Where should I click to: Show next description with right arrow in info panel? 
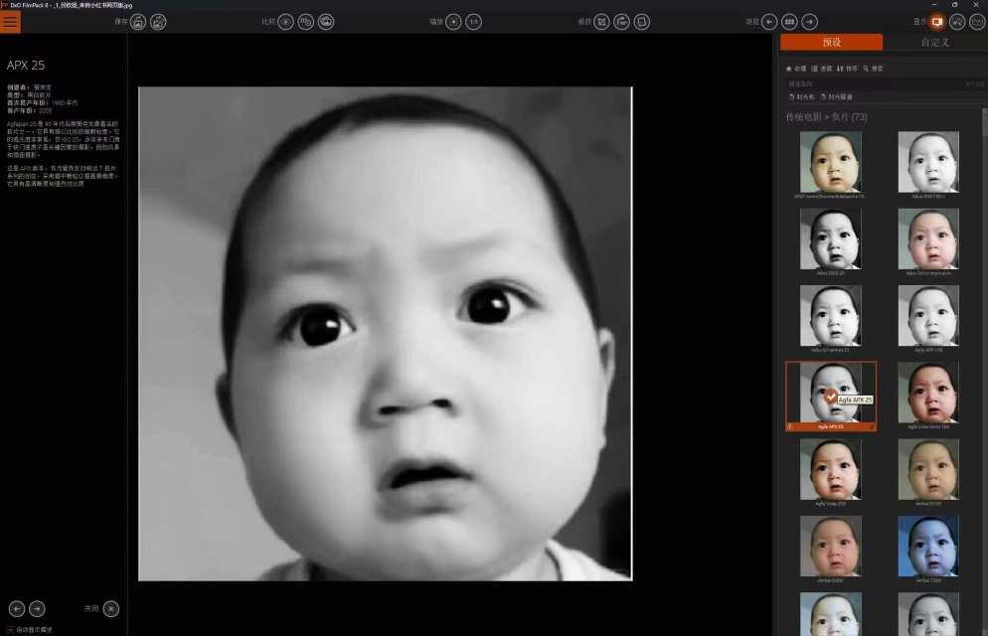[37, 609]
